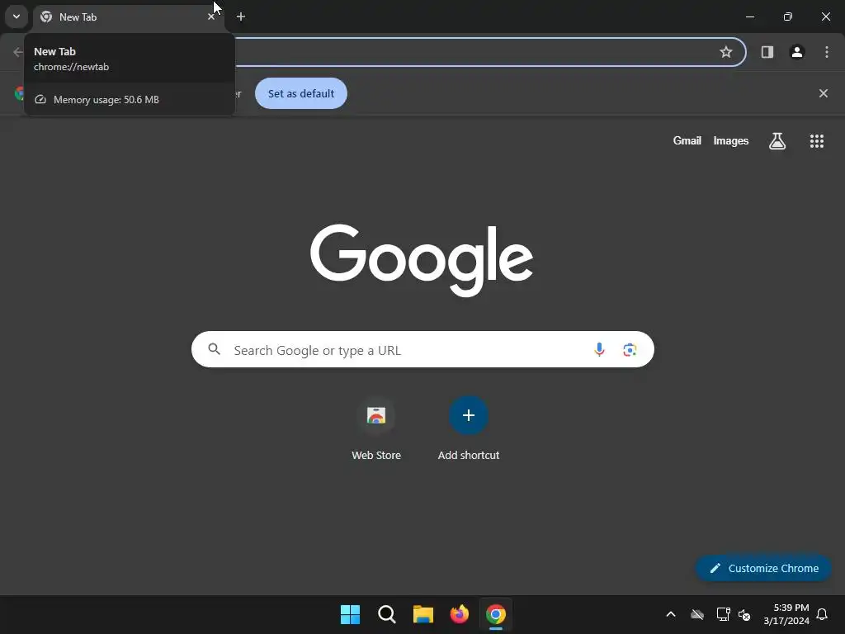The image size is (845, 634).
Task: Click the Chrome taskbar icon
Action: click(x=496, y=614)
